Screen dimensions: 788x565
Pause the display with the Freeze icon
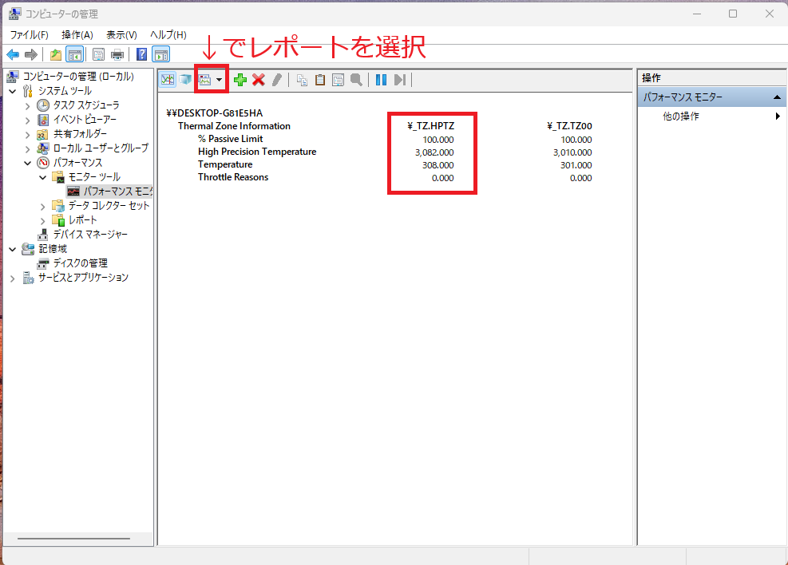pyautogui.click(x=381, y=80)
